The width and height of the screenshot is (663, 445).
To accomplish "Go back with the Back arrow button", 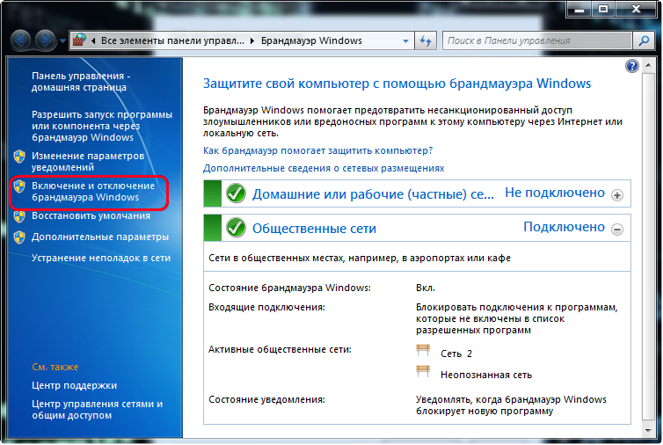I will pos(21,40).
